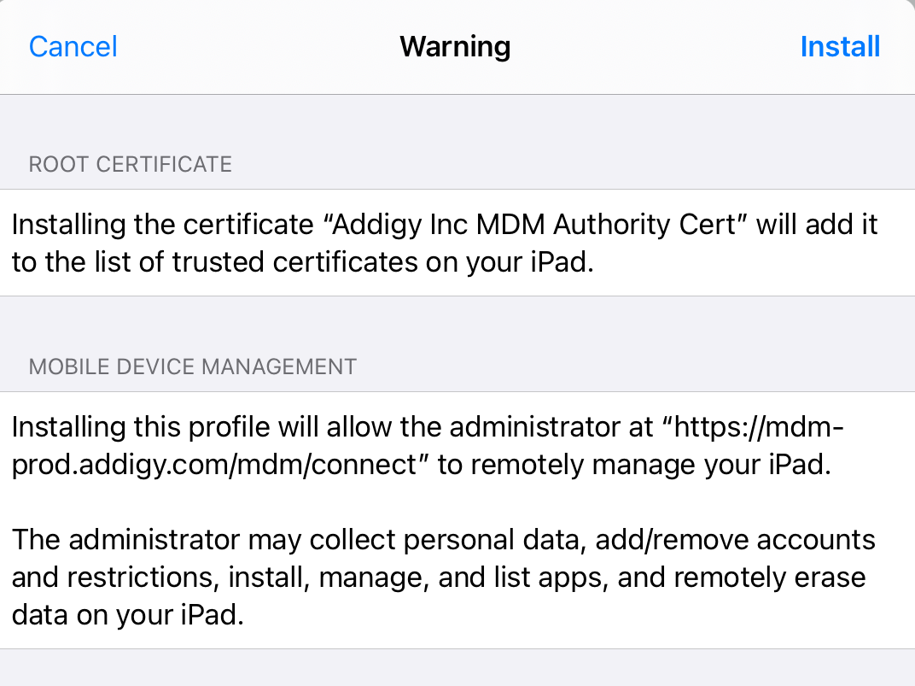Click the "add/remove accounts" phrase
The height and width of the screenshot is (686, 915).
coord(735,540)
